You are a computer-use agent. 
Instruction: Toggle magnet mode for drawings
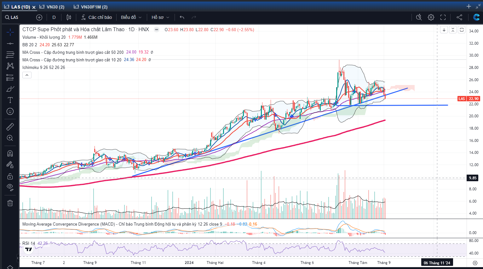tap(10, 153)
